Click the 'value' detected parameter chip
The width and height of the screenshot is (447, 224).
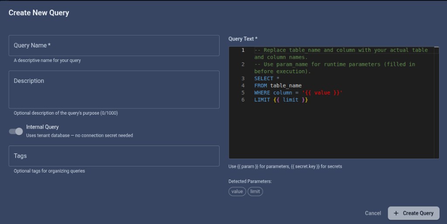coord(237,192)
